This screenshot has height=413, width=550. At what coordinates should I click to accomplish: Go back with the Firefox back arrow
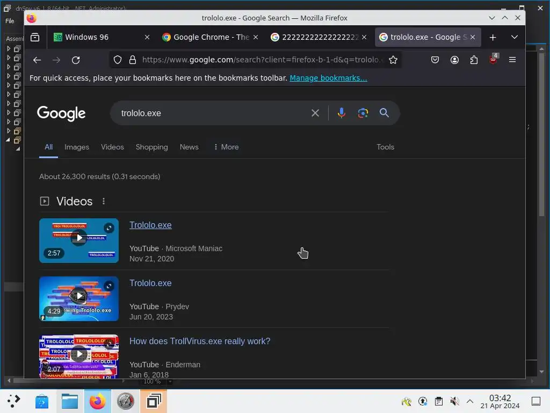(37, 60)
